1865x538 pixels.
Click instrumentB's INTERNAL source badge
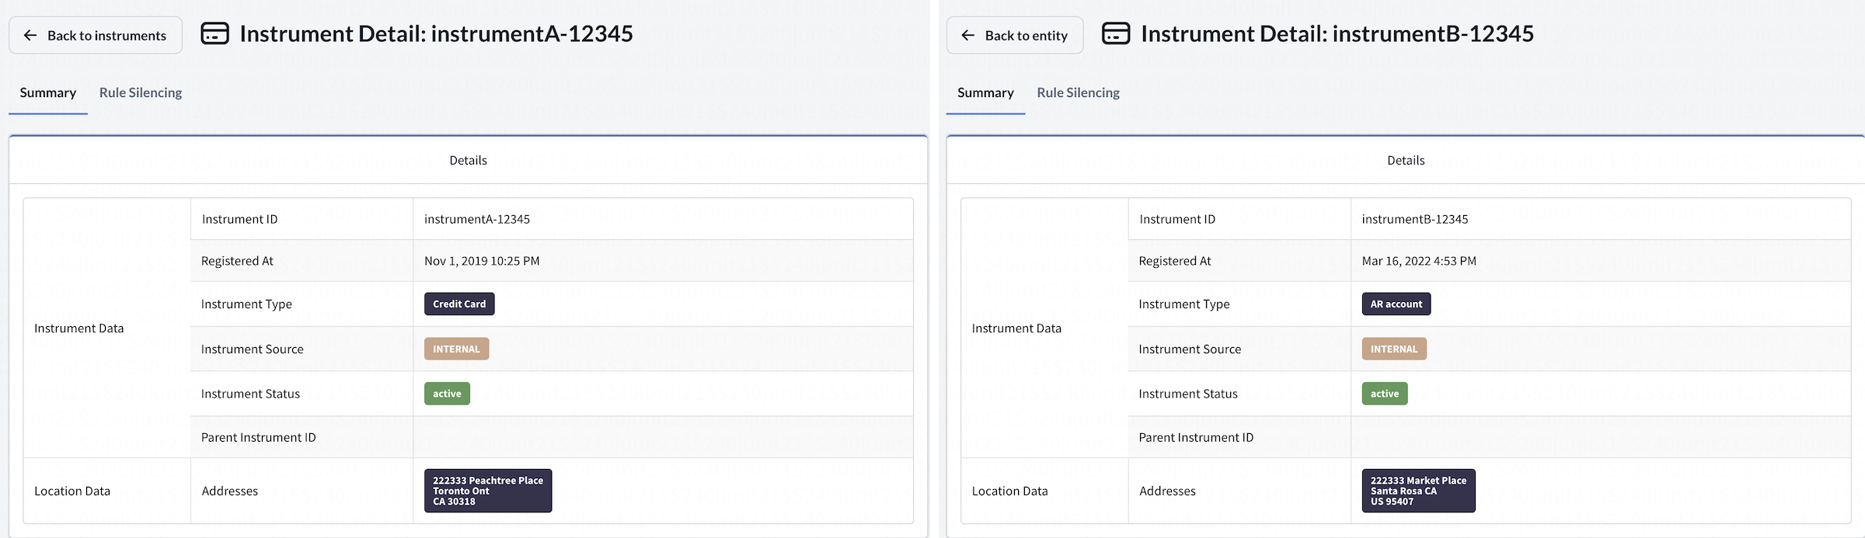tap(1393, 349)
